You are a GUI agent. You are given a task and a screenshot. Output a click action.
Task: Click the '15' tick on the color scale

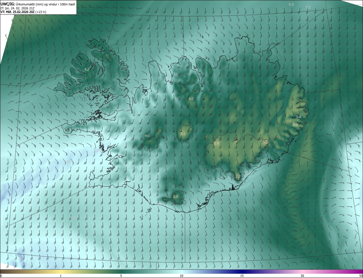click(242, 276)
